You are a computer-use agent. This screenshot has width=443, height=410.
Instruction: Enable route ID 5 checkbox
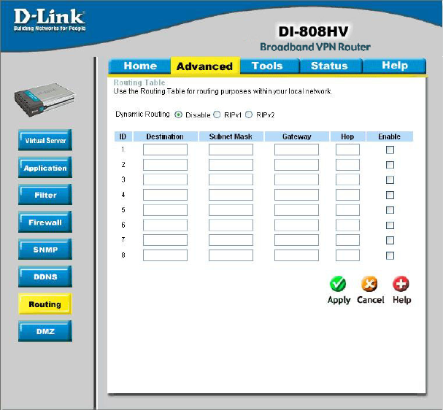point(390,210)
